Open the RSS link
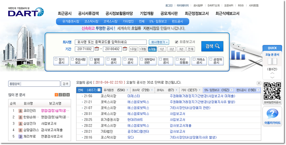 coord(241,5)
